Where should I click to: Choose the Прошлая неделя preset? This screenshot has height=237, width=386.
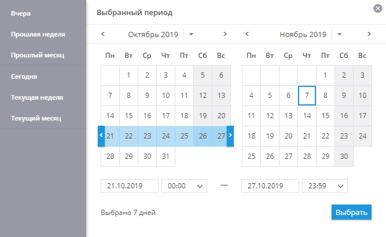click(x=38, y=34)
